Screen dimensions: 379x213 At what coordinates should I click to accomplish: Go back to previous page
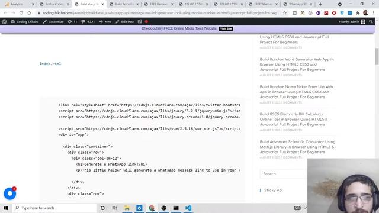click(x=5, y=13)
